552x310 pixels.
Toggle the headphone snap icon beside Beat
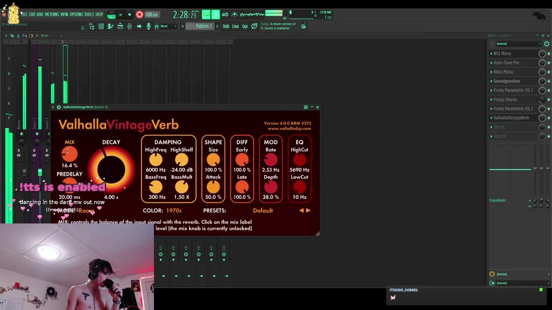click(x=157, y=27)
